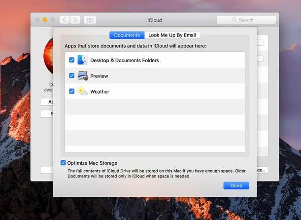Click the account profile picture behind the sheet

click(x=48, y=56)
